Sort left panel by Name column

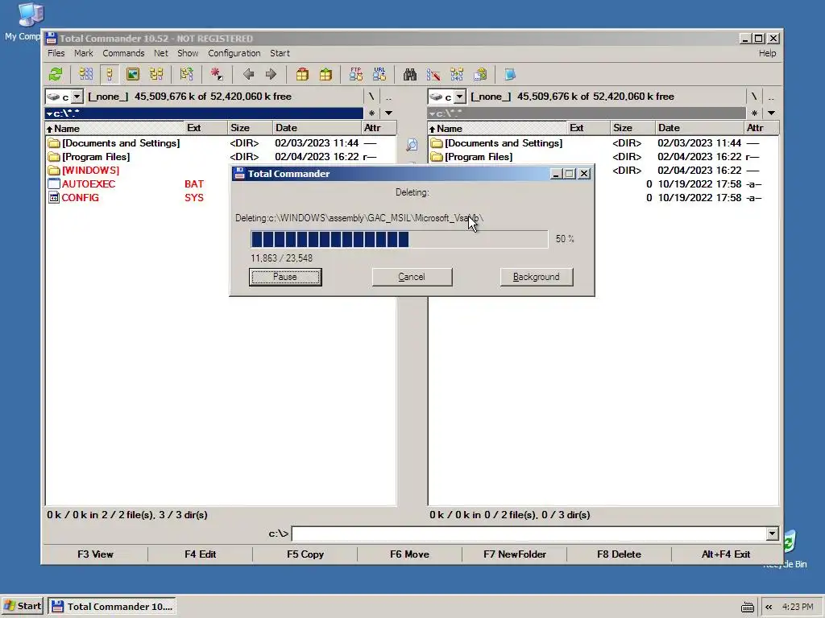click(x=114, y=128)
